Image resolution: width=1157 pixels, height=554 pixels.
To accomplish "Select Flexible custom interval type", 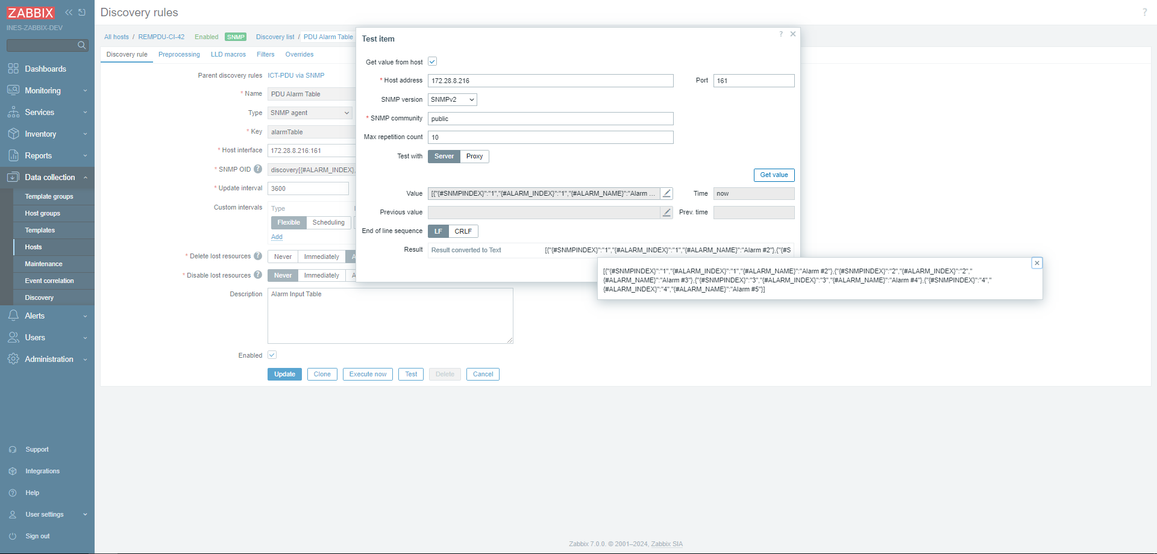I will [x=289, y=223].
